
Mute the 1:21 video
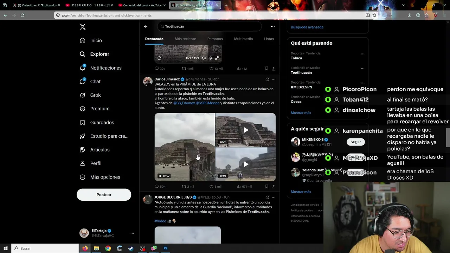pos(204,58)
